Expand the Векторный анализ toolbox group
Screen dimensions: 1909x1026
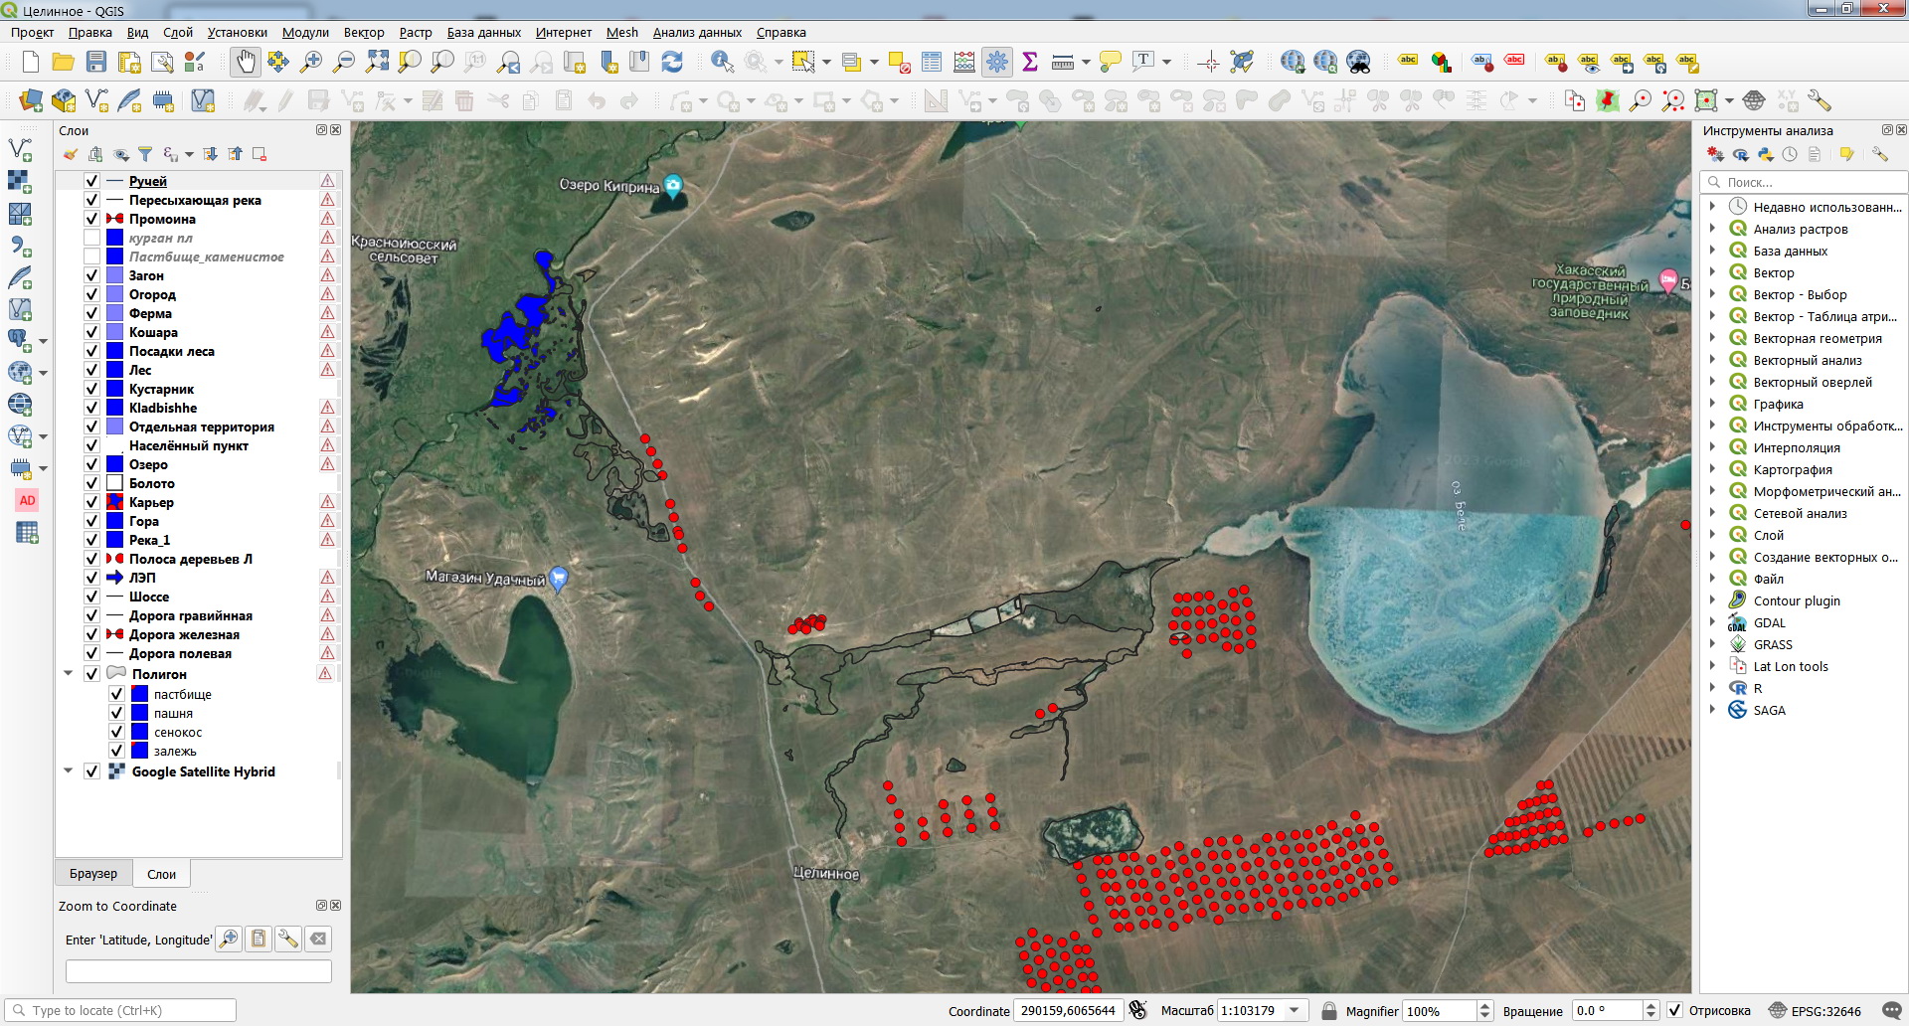pyautogui.click(x=1712, y=360)
